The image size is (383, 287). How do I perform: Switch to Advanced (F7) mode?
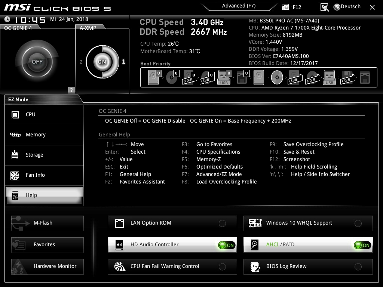coord(239,6)
